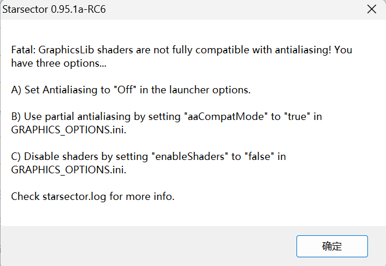This screenshot has width=386, height=266.
Task: Click GRAPHICS_OPTIONS.ini under option B
Action: (67, 130)
